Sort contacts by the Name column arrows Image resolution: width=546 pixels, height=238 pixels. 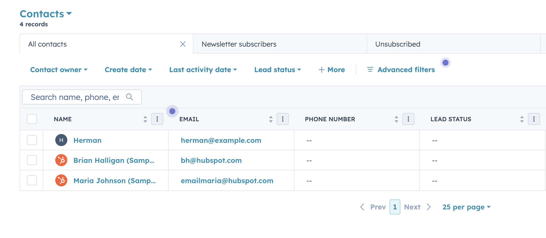click(x=145, y=119)
